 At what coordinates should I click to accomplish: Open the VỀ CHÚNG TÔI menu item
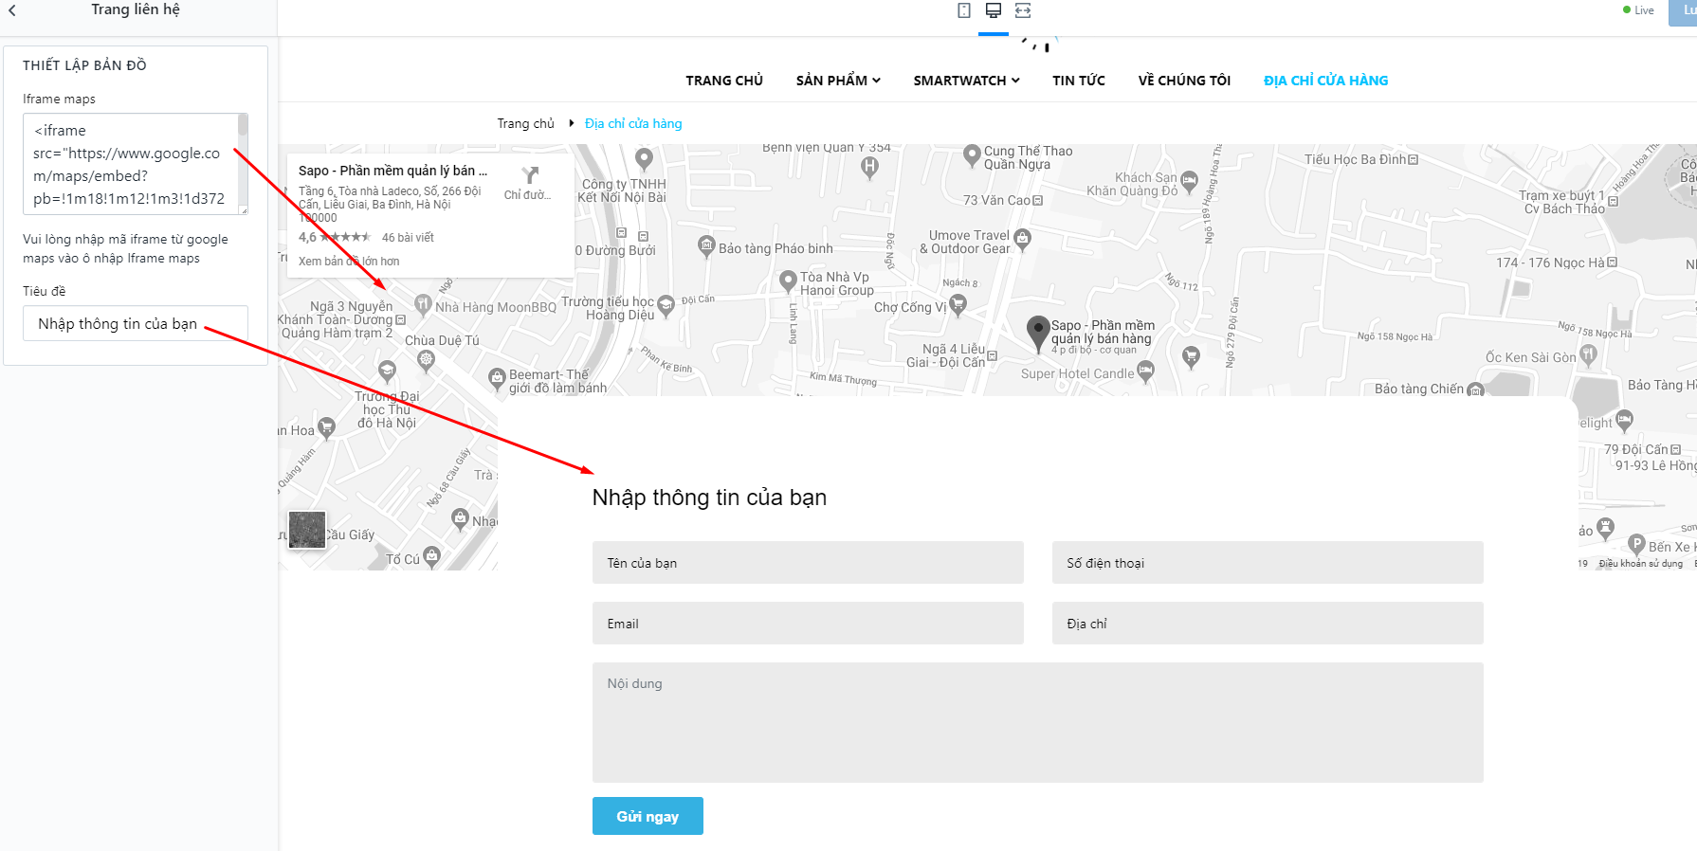1184,81
